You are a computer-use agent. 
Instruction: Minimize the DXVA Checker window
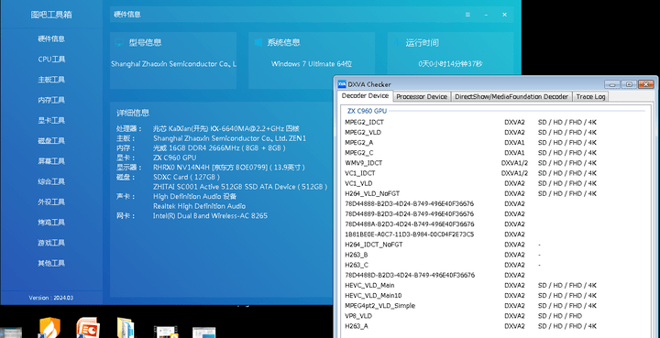pos(612,84)
